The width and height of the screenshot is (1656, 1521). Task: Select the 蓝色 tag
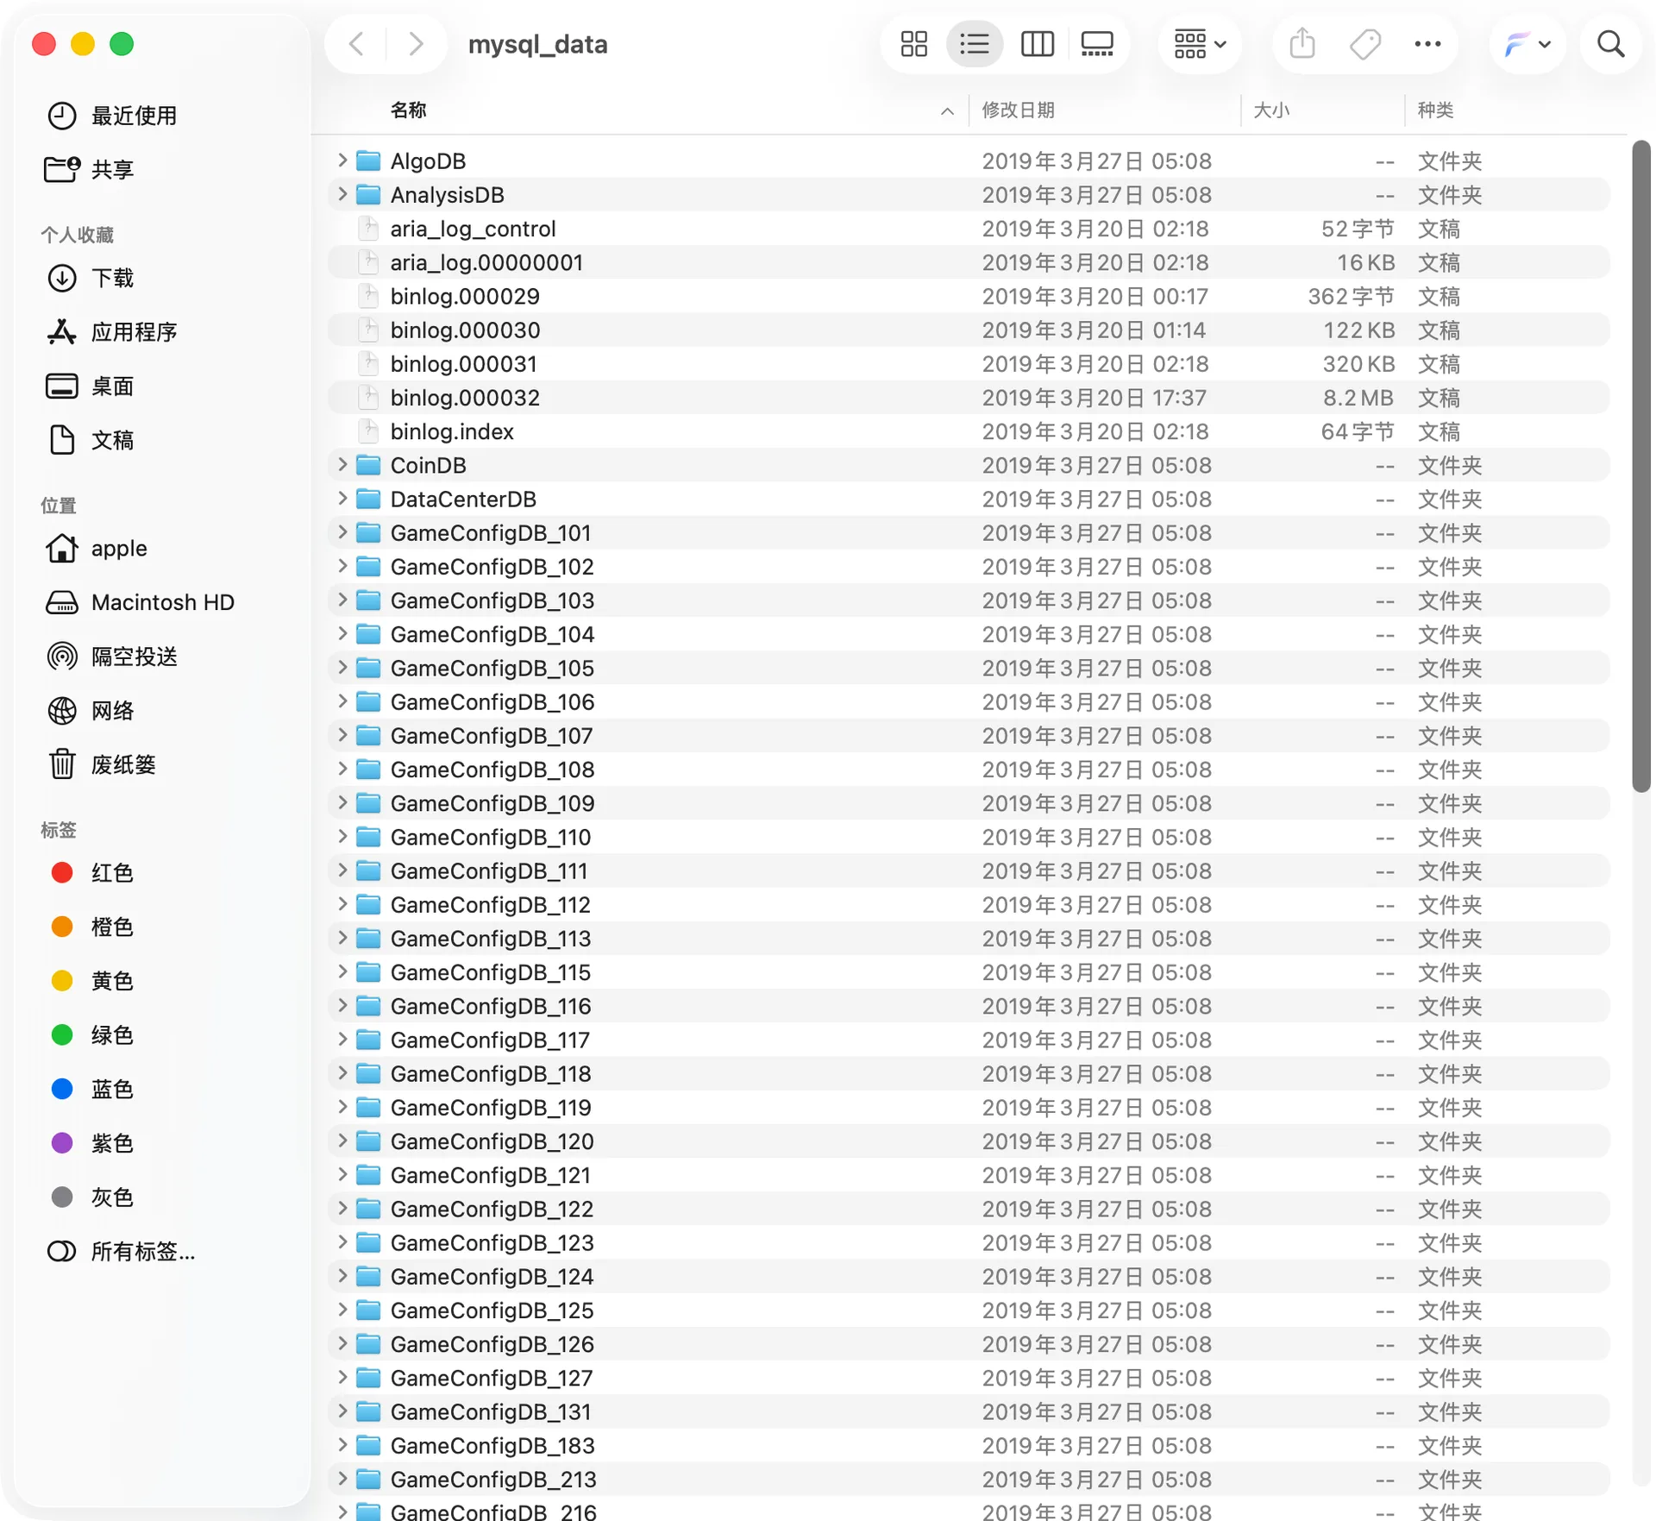point(92,1089)
